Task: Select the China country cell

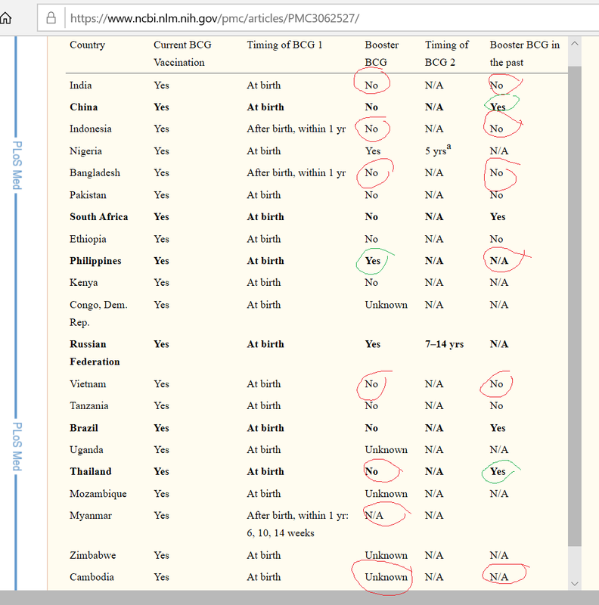Action: [84, 107]
